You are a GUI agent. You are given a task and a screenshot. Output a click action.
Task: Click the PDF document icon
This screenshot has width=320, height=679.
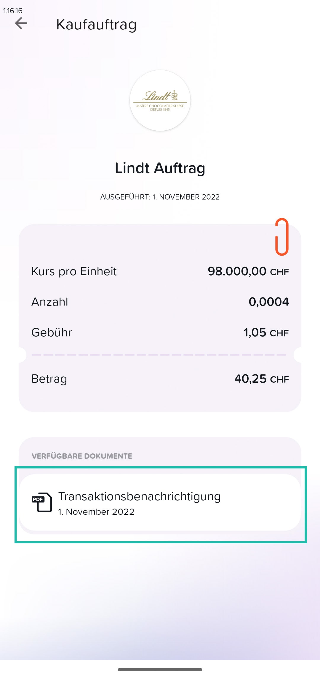pos(42,502)
